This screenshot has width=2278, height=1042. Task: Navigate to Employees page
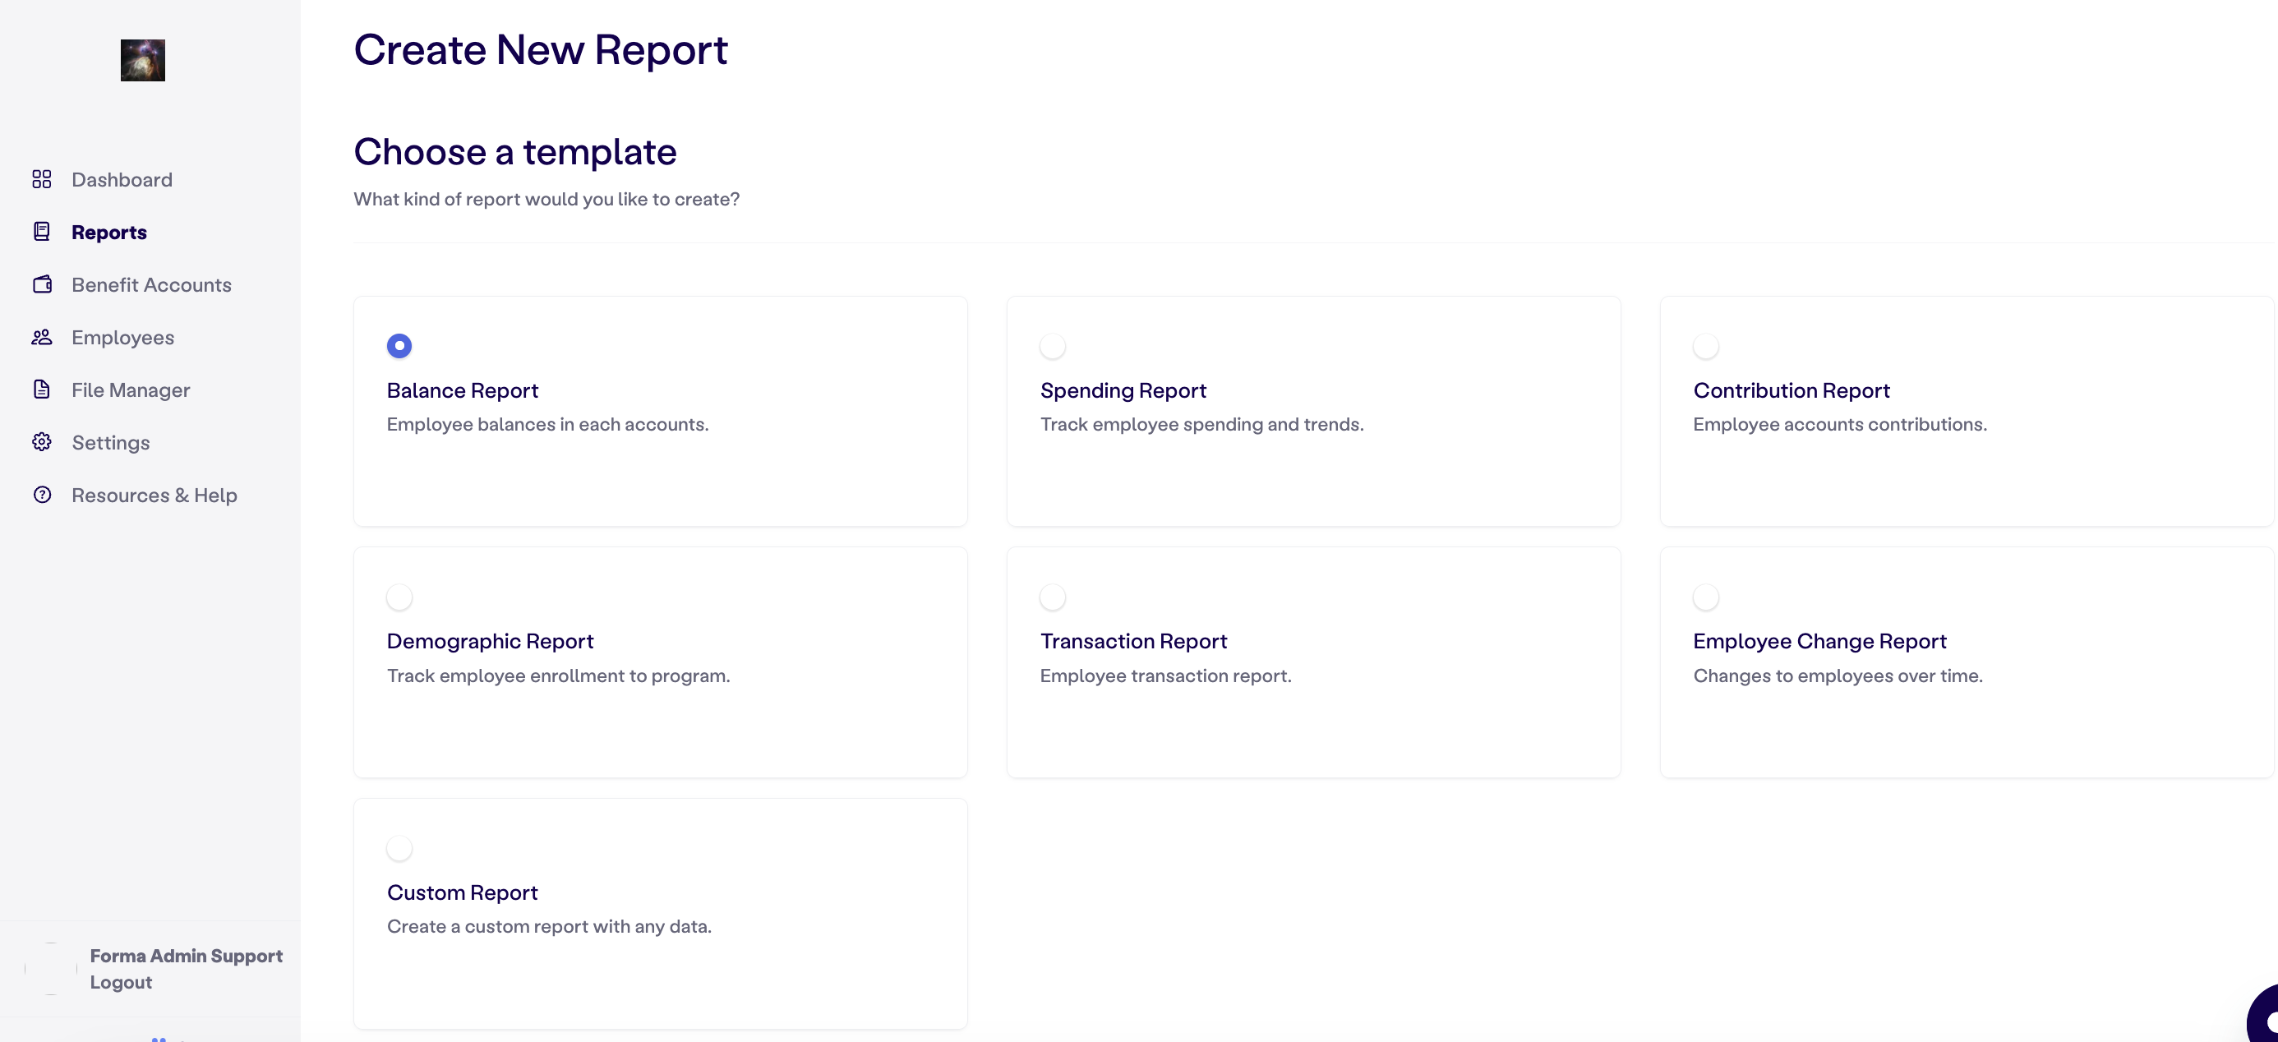tap(123, 337)
